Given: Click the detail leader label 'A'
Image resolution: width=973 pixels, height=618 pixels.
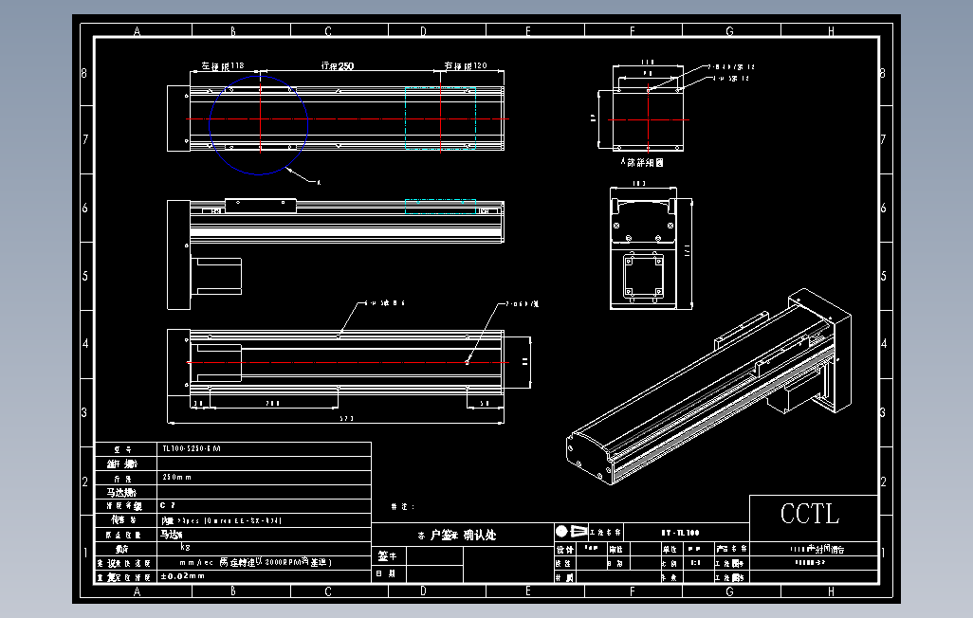Looking at the screenshot, I should [319, 182].
